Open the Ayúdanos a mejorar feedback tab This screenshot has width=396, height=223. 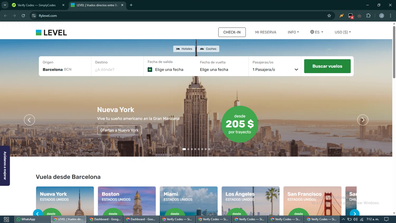[5, 166]
